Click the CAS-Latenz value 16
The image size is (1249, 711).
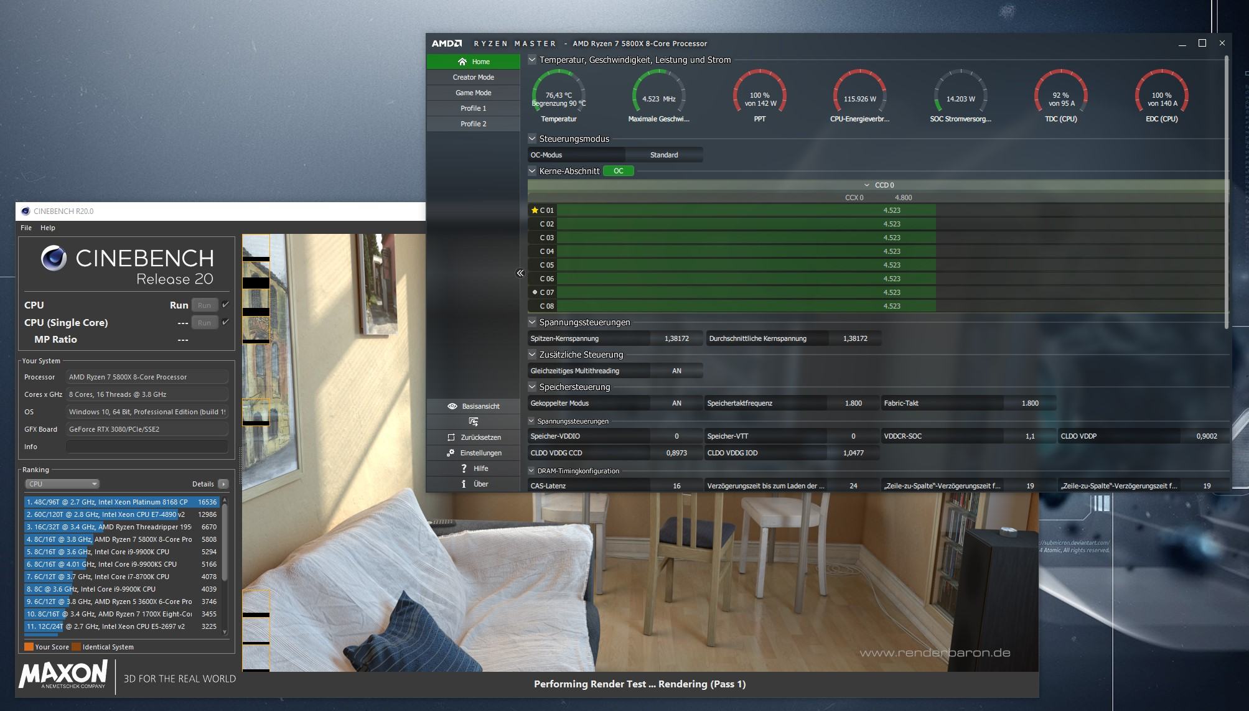pos(676,486)
